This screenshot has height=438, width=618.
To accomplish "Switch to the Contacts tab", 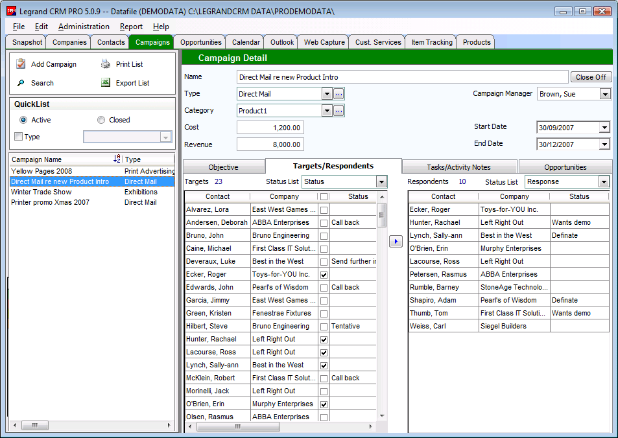I will [111, 42].
